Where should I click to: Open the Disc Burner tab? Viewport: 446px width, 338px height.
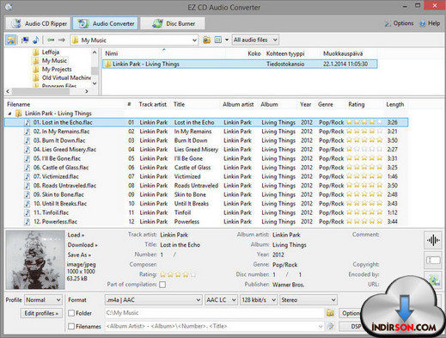[173, 23]
